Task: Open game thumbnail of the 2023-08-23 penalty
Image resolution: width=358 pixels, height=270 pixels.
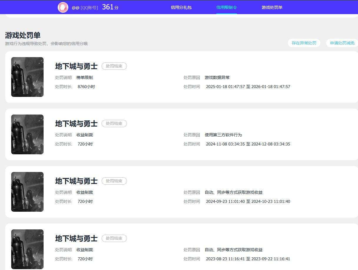Action: pyautogui.click(x=27, y=249)
